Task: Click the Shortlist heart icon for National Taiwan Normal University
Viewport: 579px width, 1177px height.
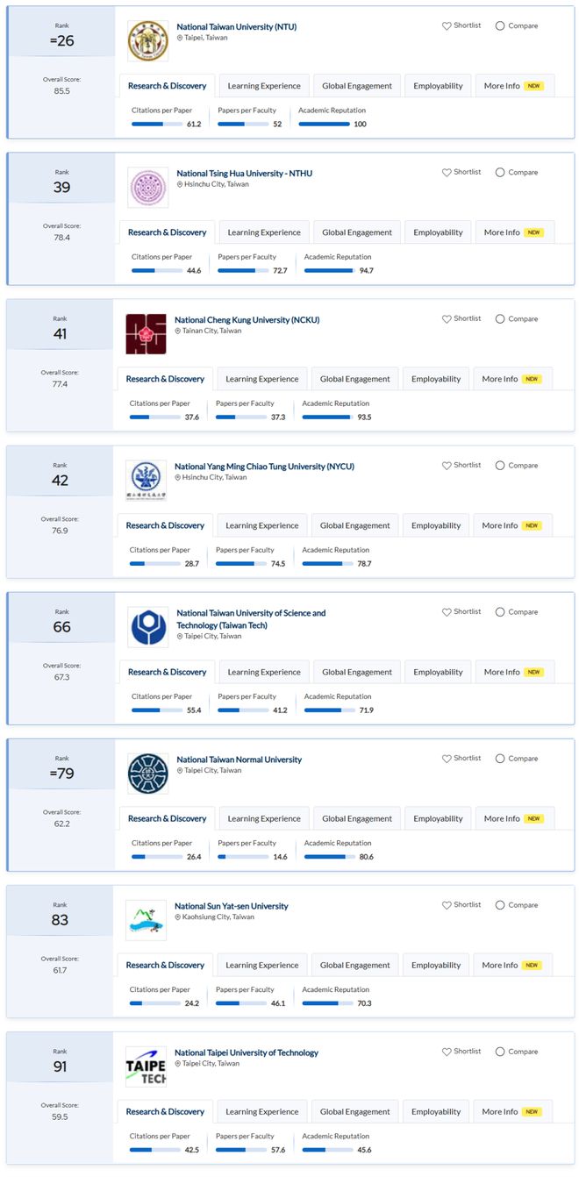Action: pos(447,759)
